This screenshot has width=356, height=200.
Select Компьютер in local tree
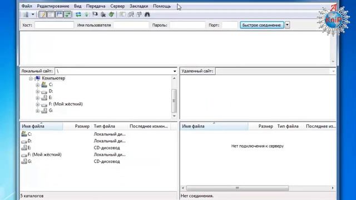pyautogui.click(x=53, y=78)
